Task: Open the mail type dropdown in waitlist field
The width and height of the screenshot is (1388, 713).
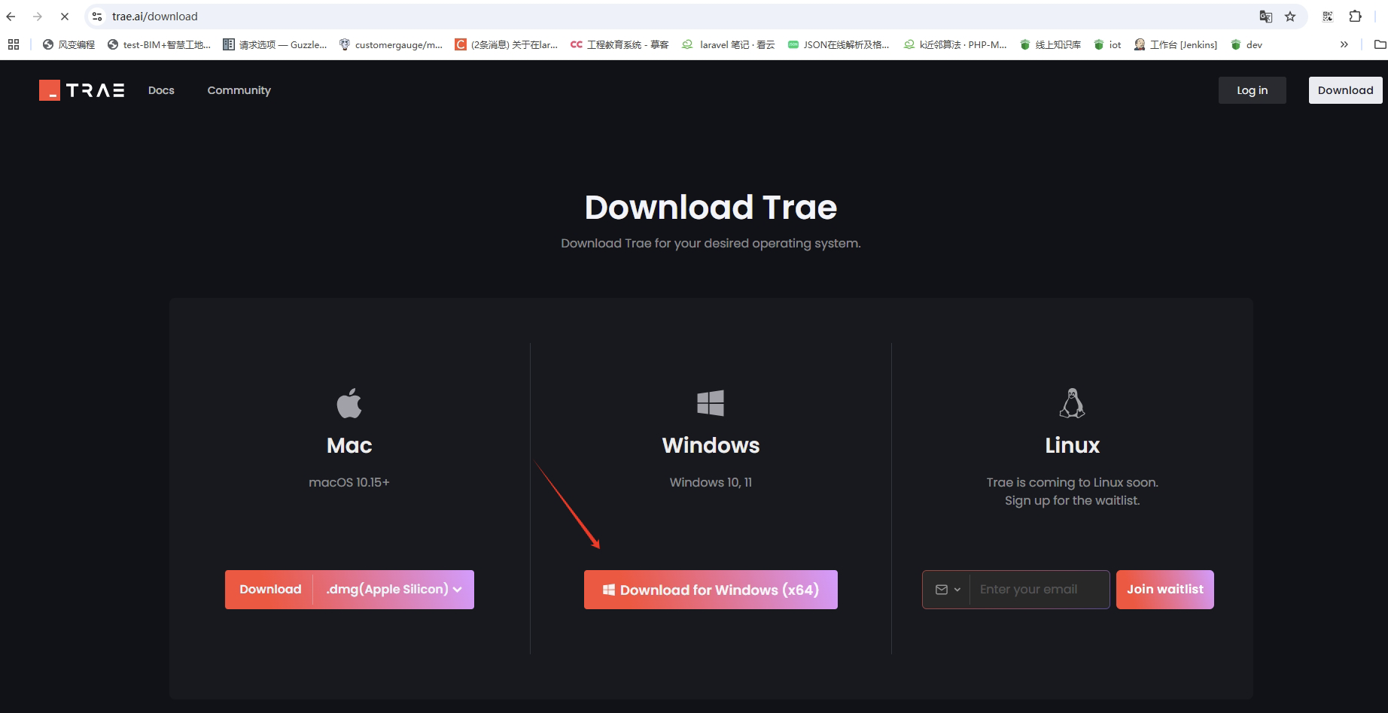Action: [948, 590]
